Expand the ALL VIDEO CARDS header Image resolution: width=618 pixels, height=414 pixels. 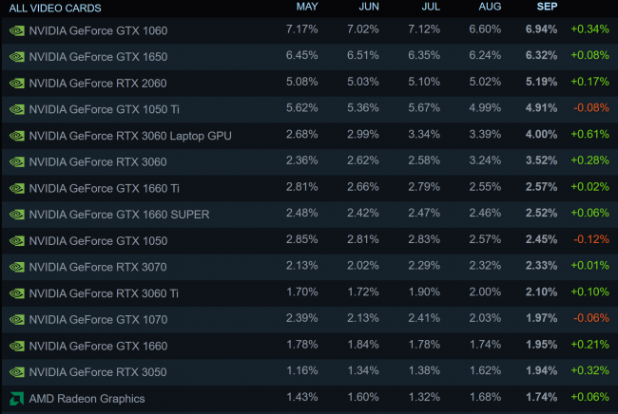coord(55,8)
